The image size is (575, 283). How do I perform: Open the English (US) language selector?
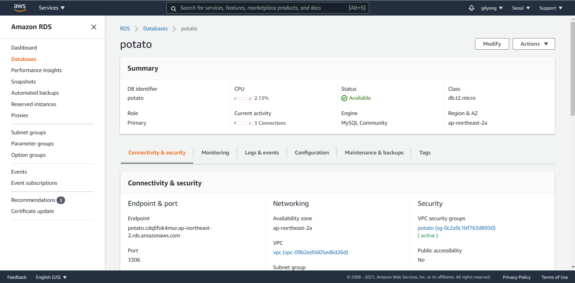51,277
